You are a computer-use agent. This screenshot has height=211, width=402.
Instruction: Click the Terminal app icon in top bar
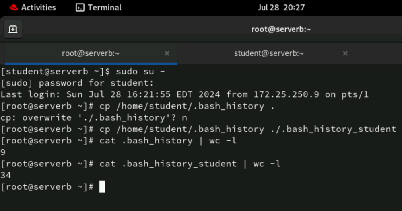[80, 7]
